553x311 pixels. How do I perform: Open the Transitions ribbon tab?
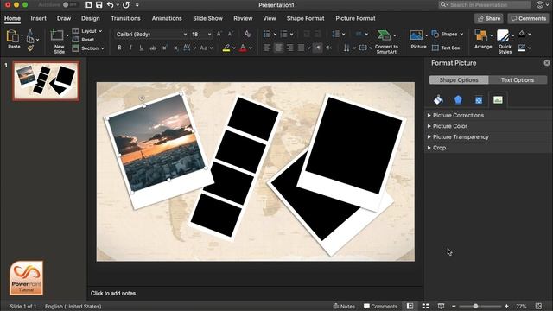pos(125,18)
